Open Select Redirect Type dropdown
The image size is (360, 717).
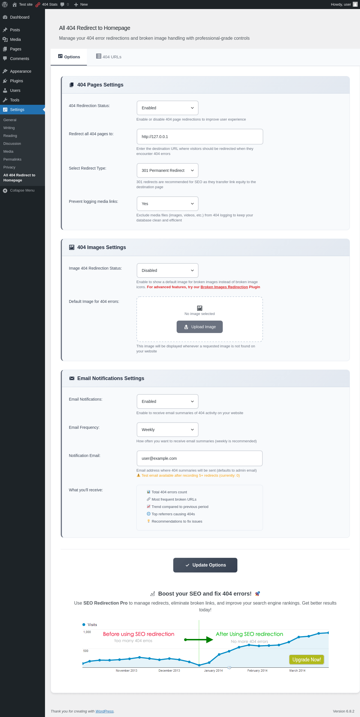click(168, 170)
